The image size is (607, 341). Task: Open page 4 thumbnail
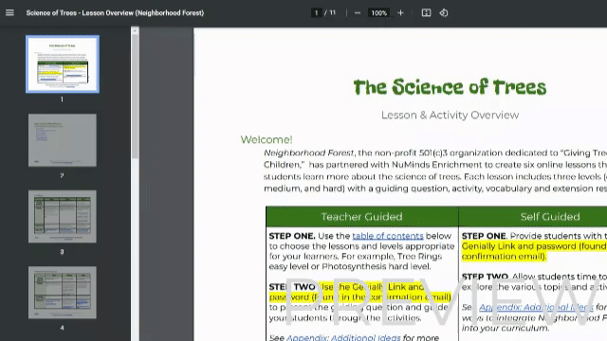[63, 293]
